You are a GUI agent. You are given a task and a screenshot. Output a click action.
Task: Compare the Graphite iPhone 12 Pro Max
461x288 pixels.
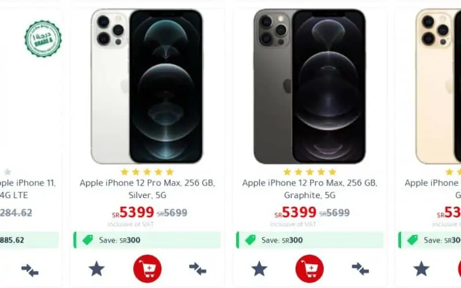pyautogui.click(x=360, y=268)
